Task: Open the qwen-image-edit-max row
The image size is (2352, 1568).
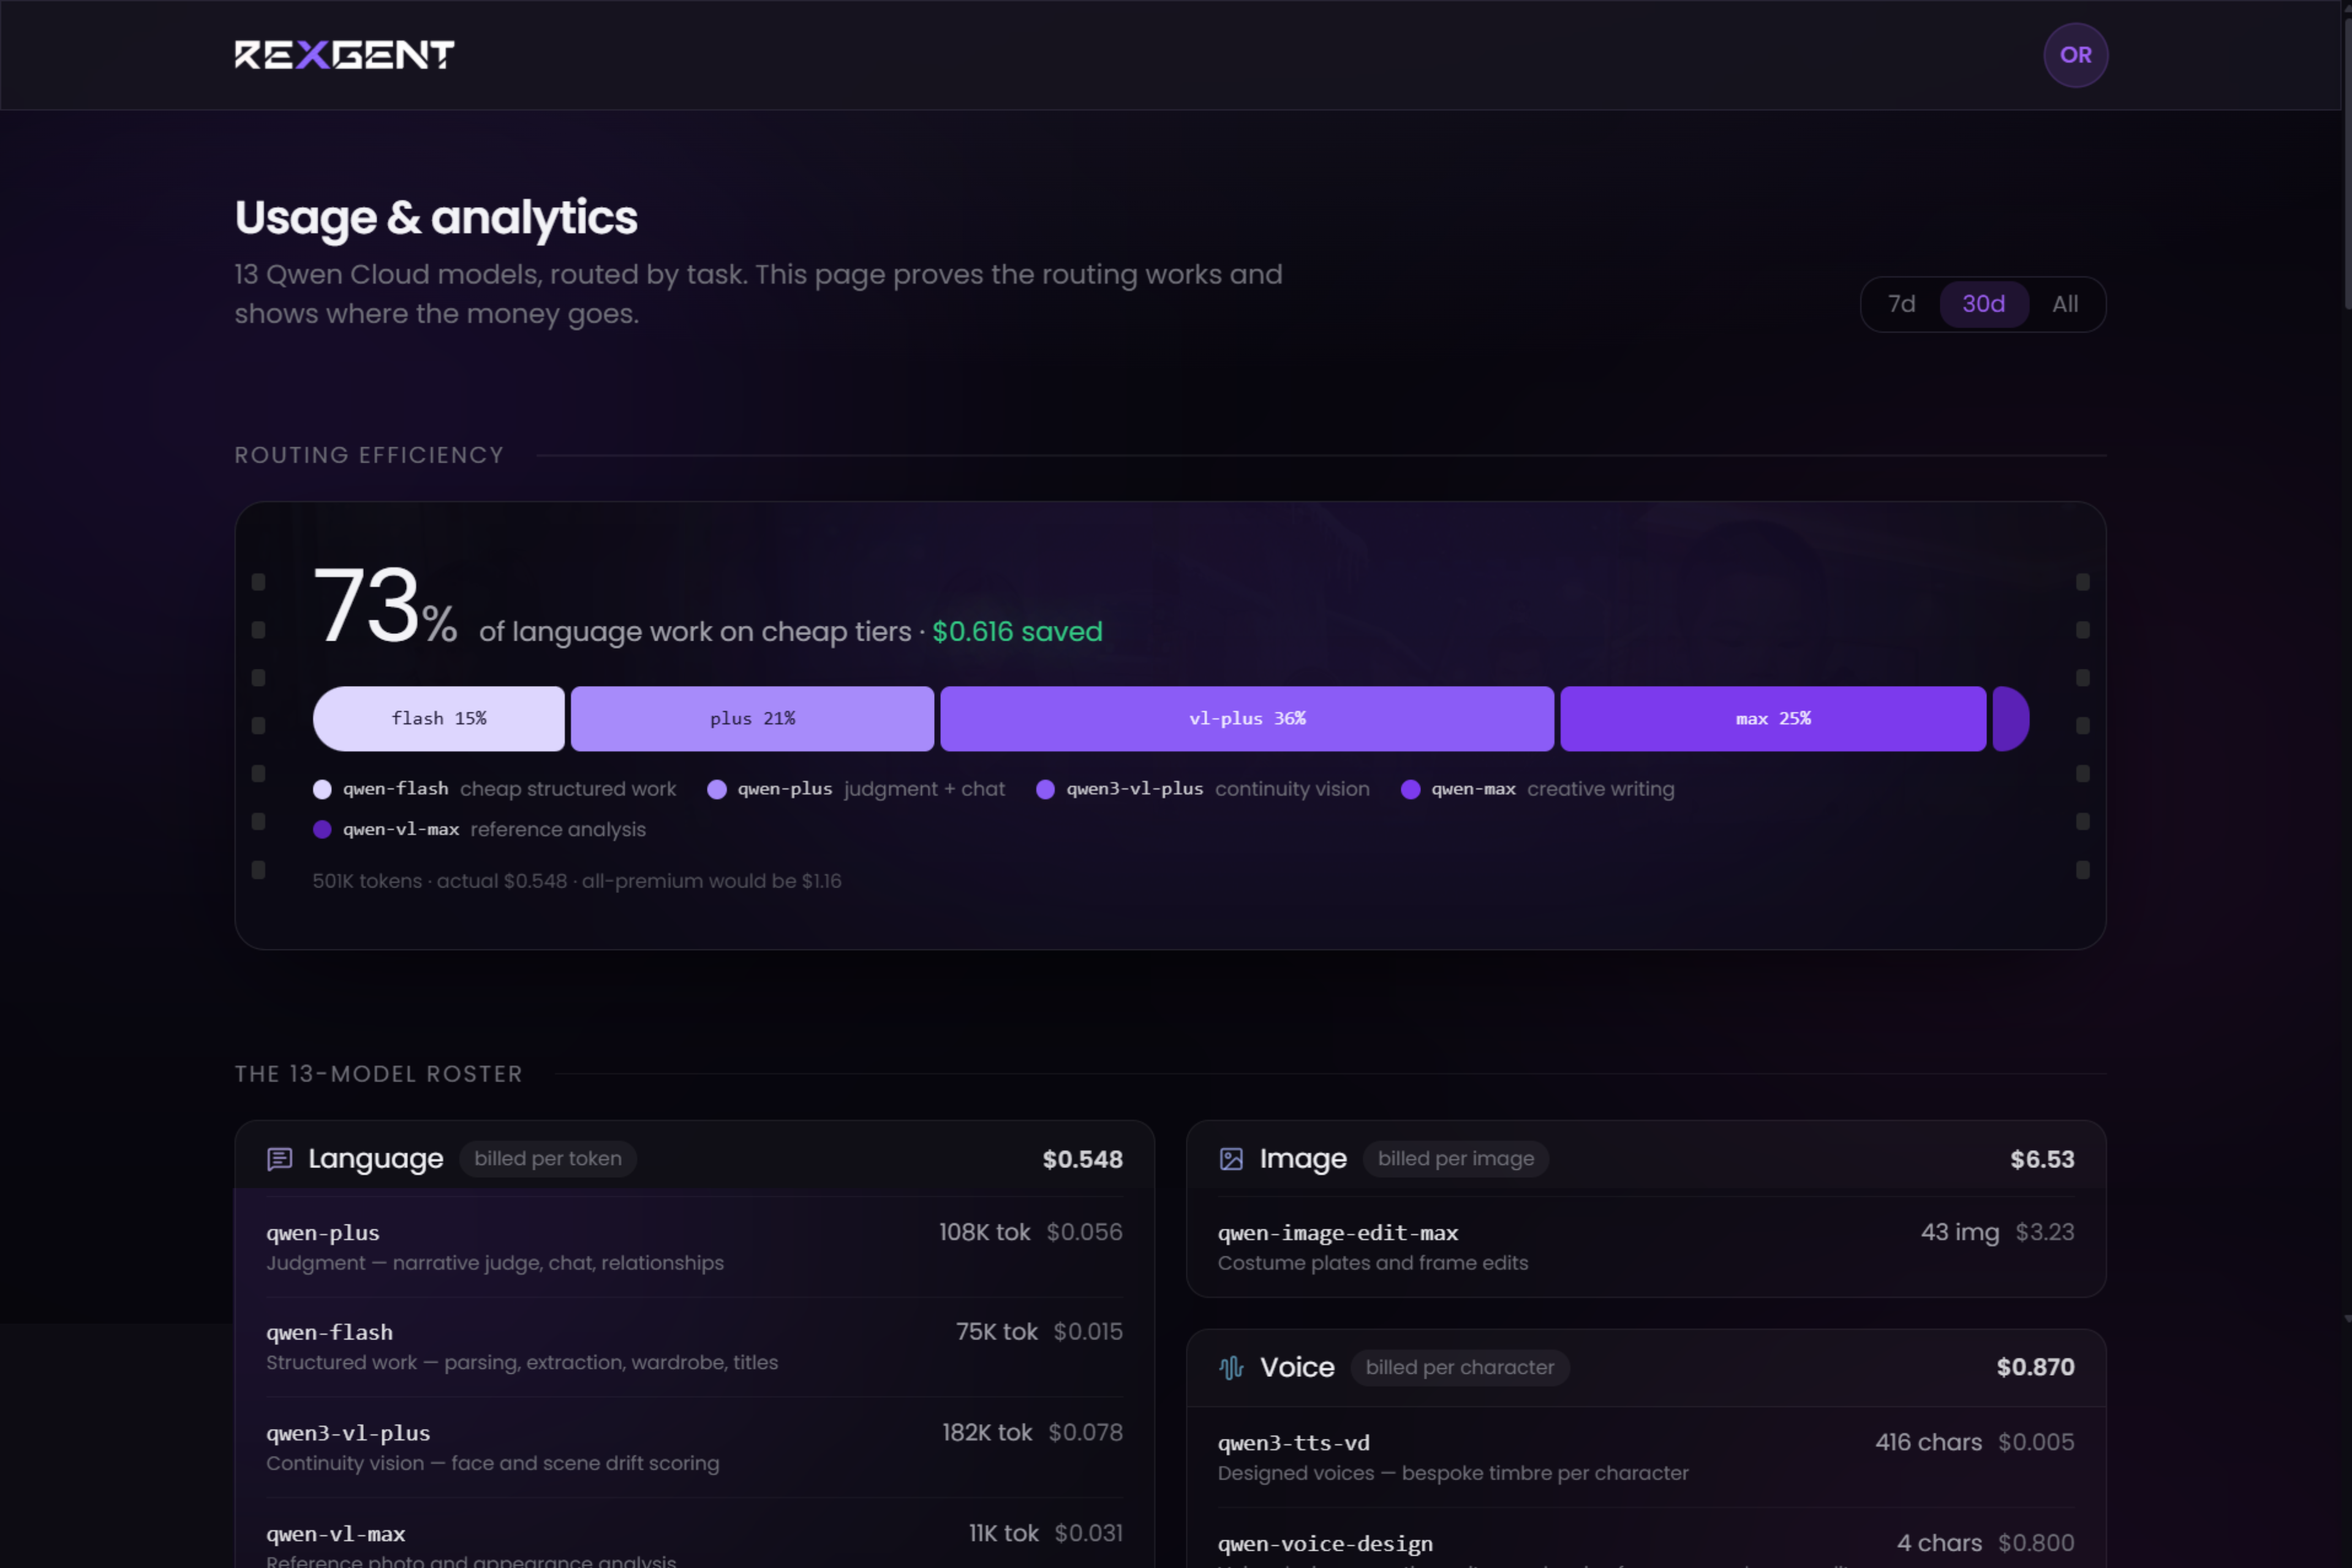Action: (1645, 1247)
